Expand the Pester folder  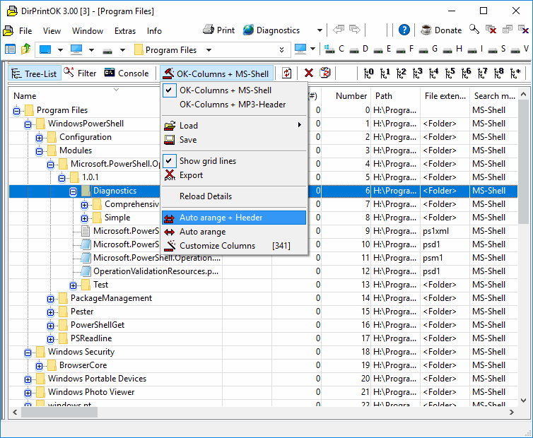tap(51, 313)
